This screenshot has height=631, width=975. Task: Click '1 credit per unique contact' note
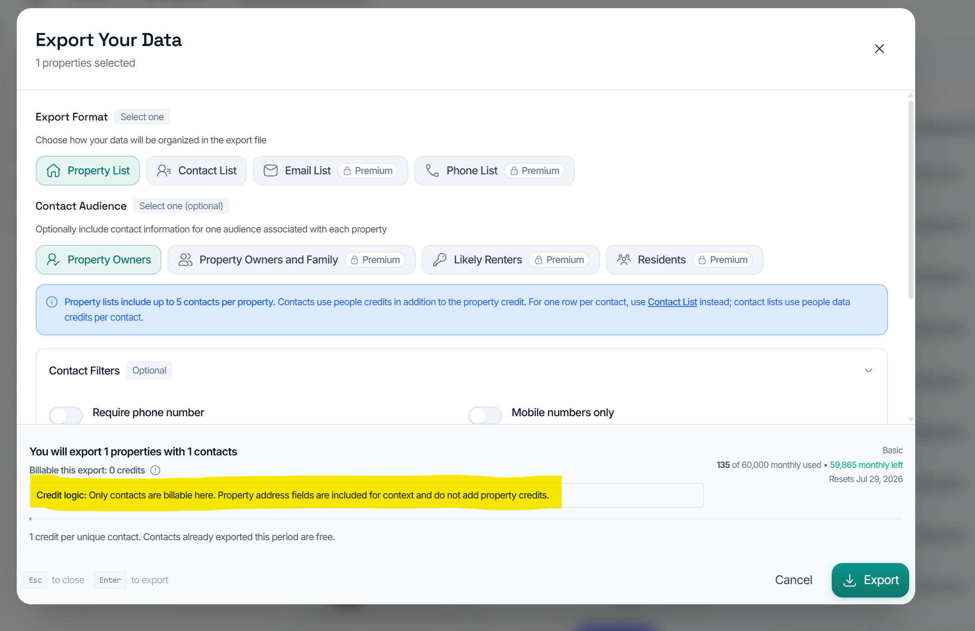[182, 537]
